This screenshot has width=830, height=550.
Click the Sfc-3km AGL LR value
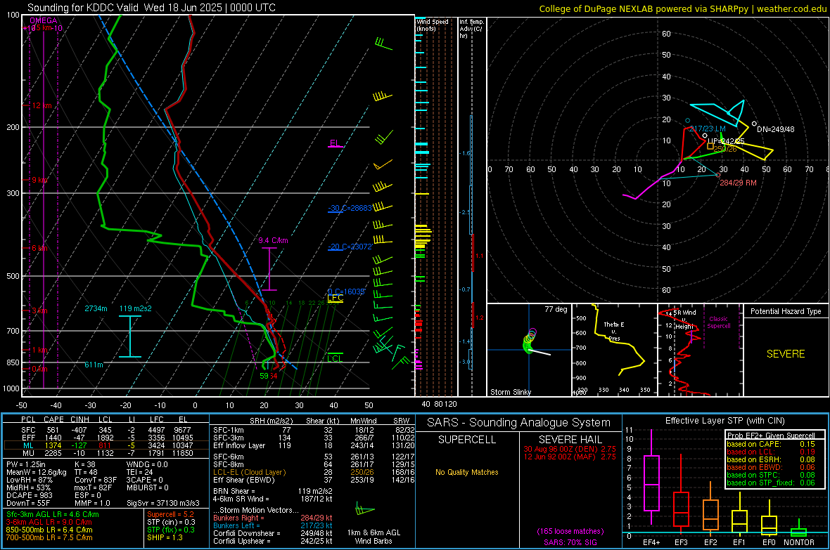[x=53, y=514]
